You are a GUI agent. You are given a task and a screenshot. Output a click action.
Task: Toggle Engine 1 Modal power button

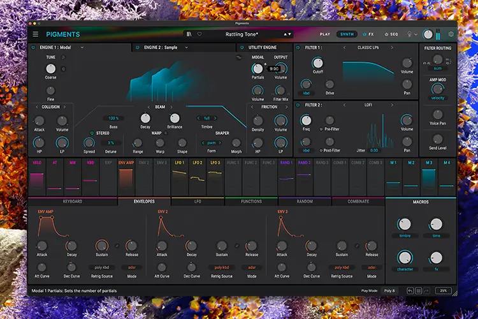click(34, 48)
